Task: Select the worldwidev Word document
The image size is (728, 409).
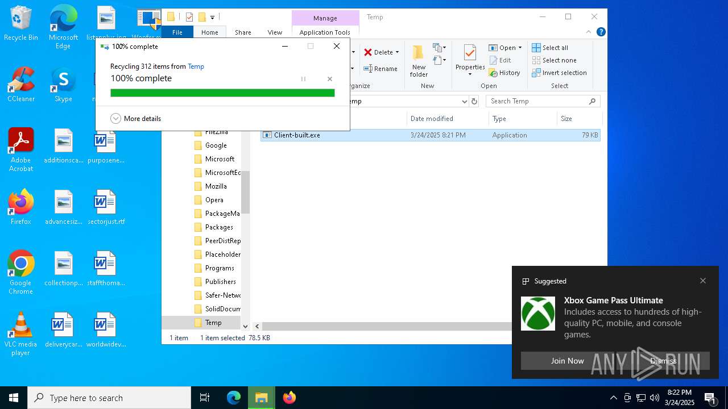Action: point(106,330)
